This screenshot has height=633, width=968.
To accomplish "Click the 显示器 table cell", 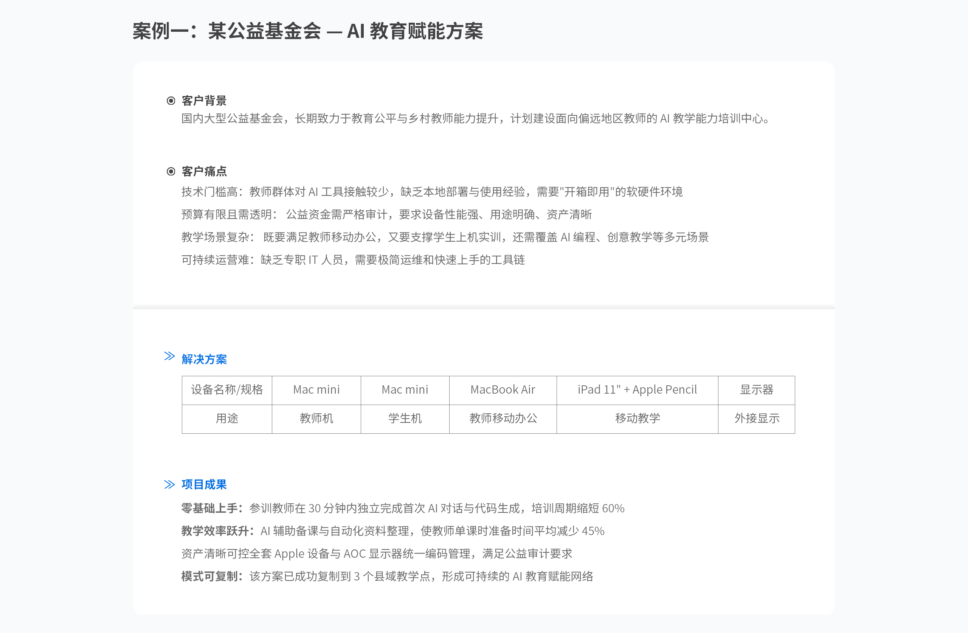I will 757,390.
